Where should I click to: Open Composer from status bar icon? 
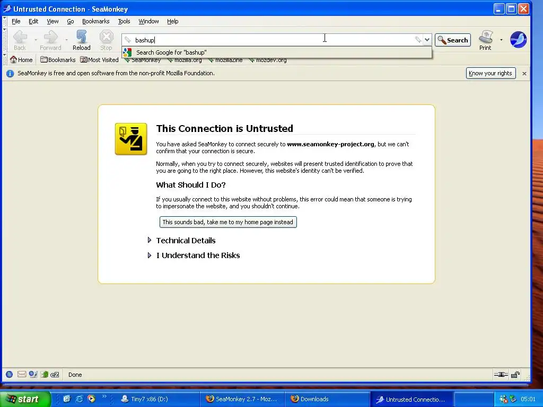[33, 375]
